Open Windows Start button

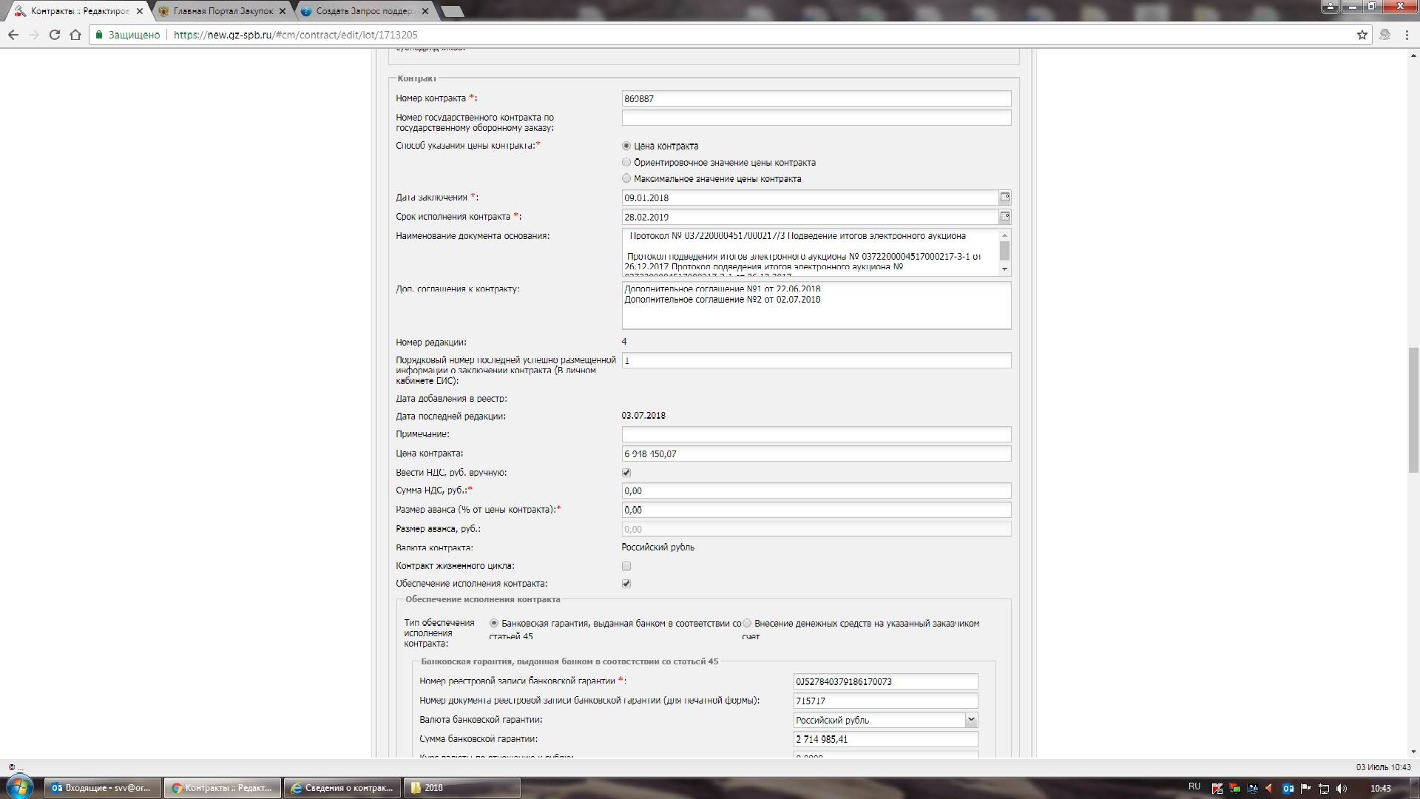click(18, 787)
